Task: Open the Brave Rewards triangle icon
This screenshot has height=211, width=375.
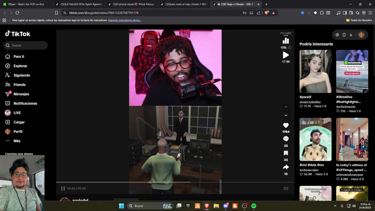Action: (x=273, y=13)
